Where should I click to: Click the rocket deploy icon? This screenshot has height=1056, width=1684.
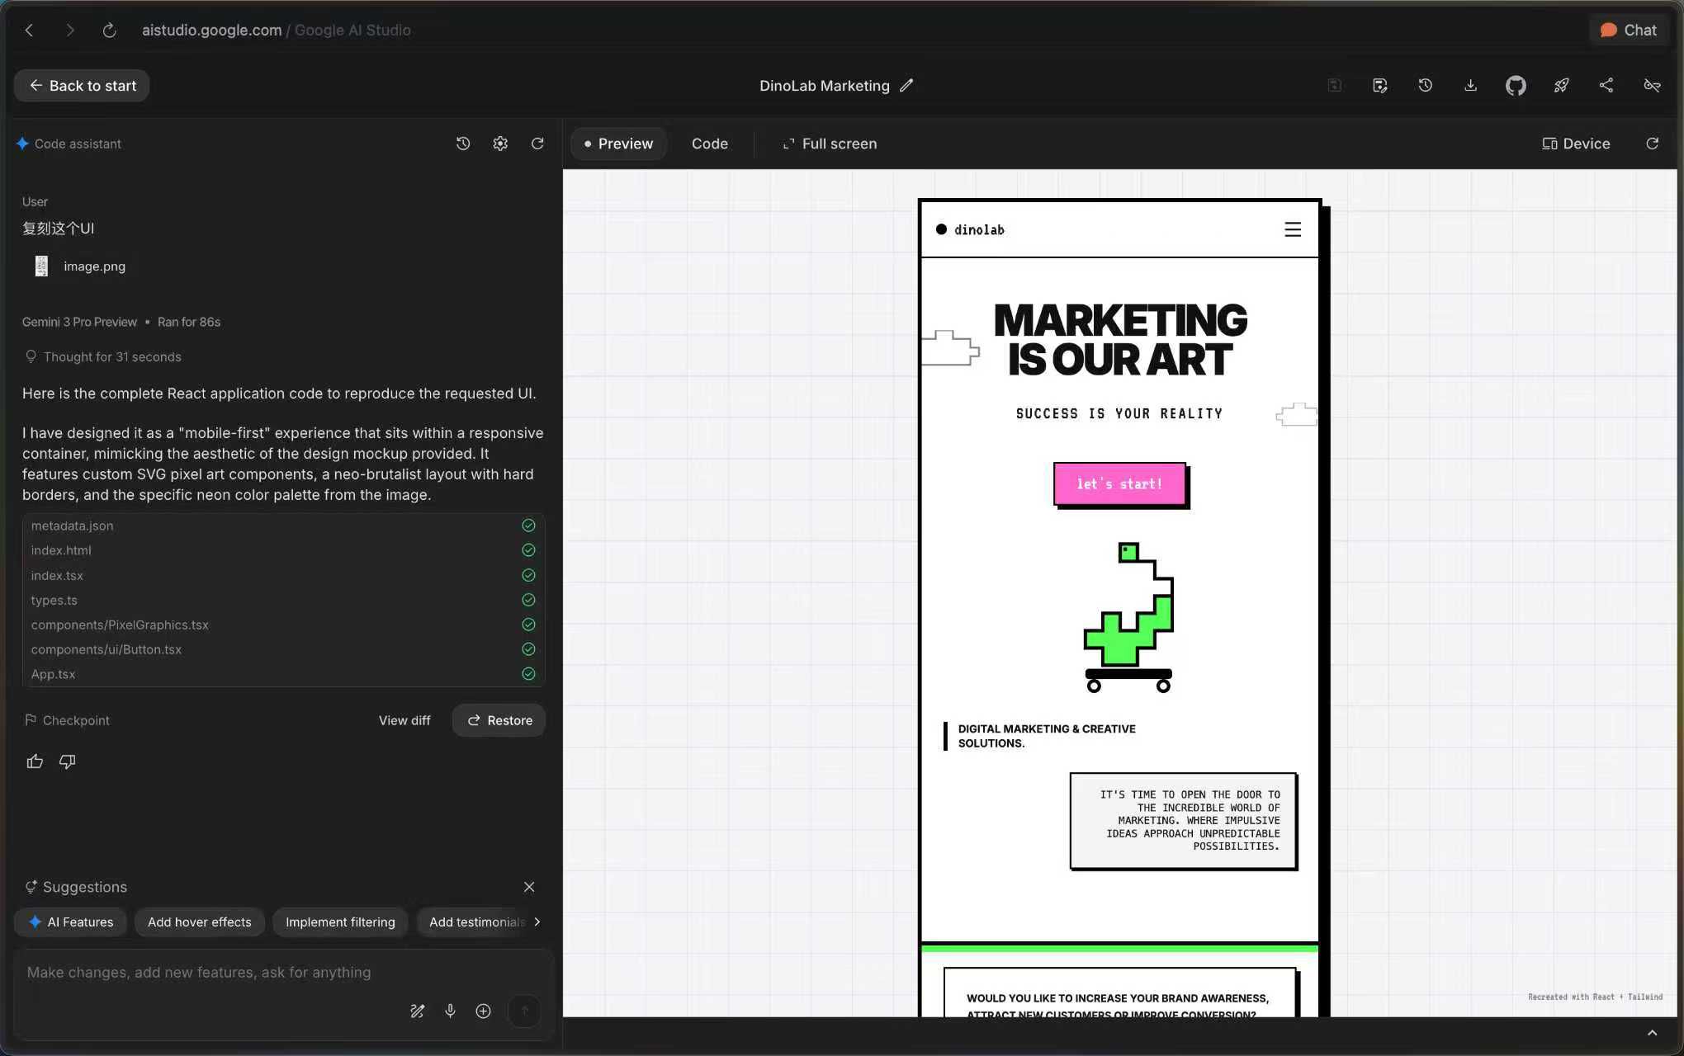pos(1561,86)
